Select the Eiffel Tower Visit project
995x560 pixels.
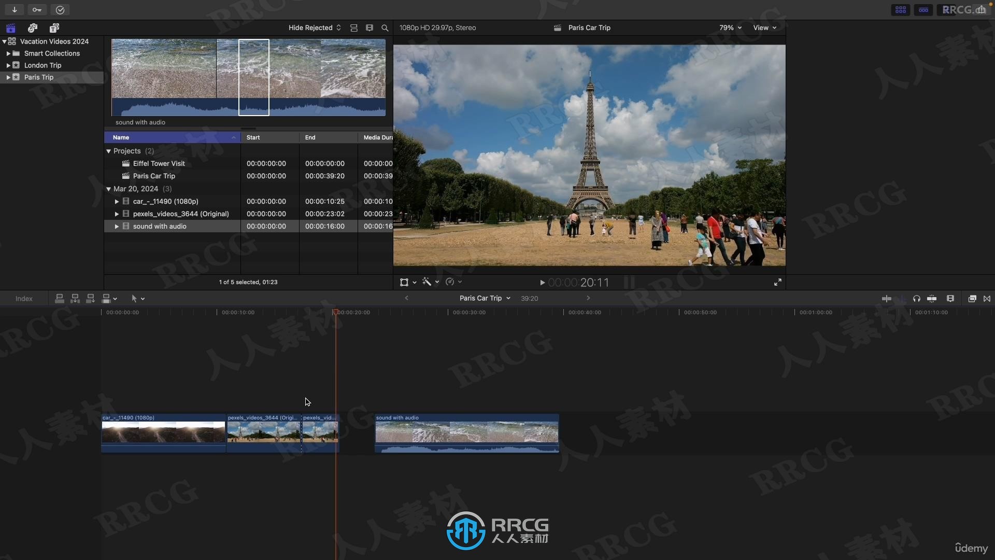(159, 163)
